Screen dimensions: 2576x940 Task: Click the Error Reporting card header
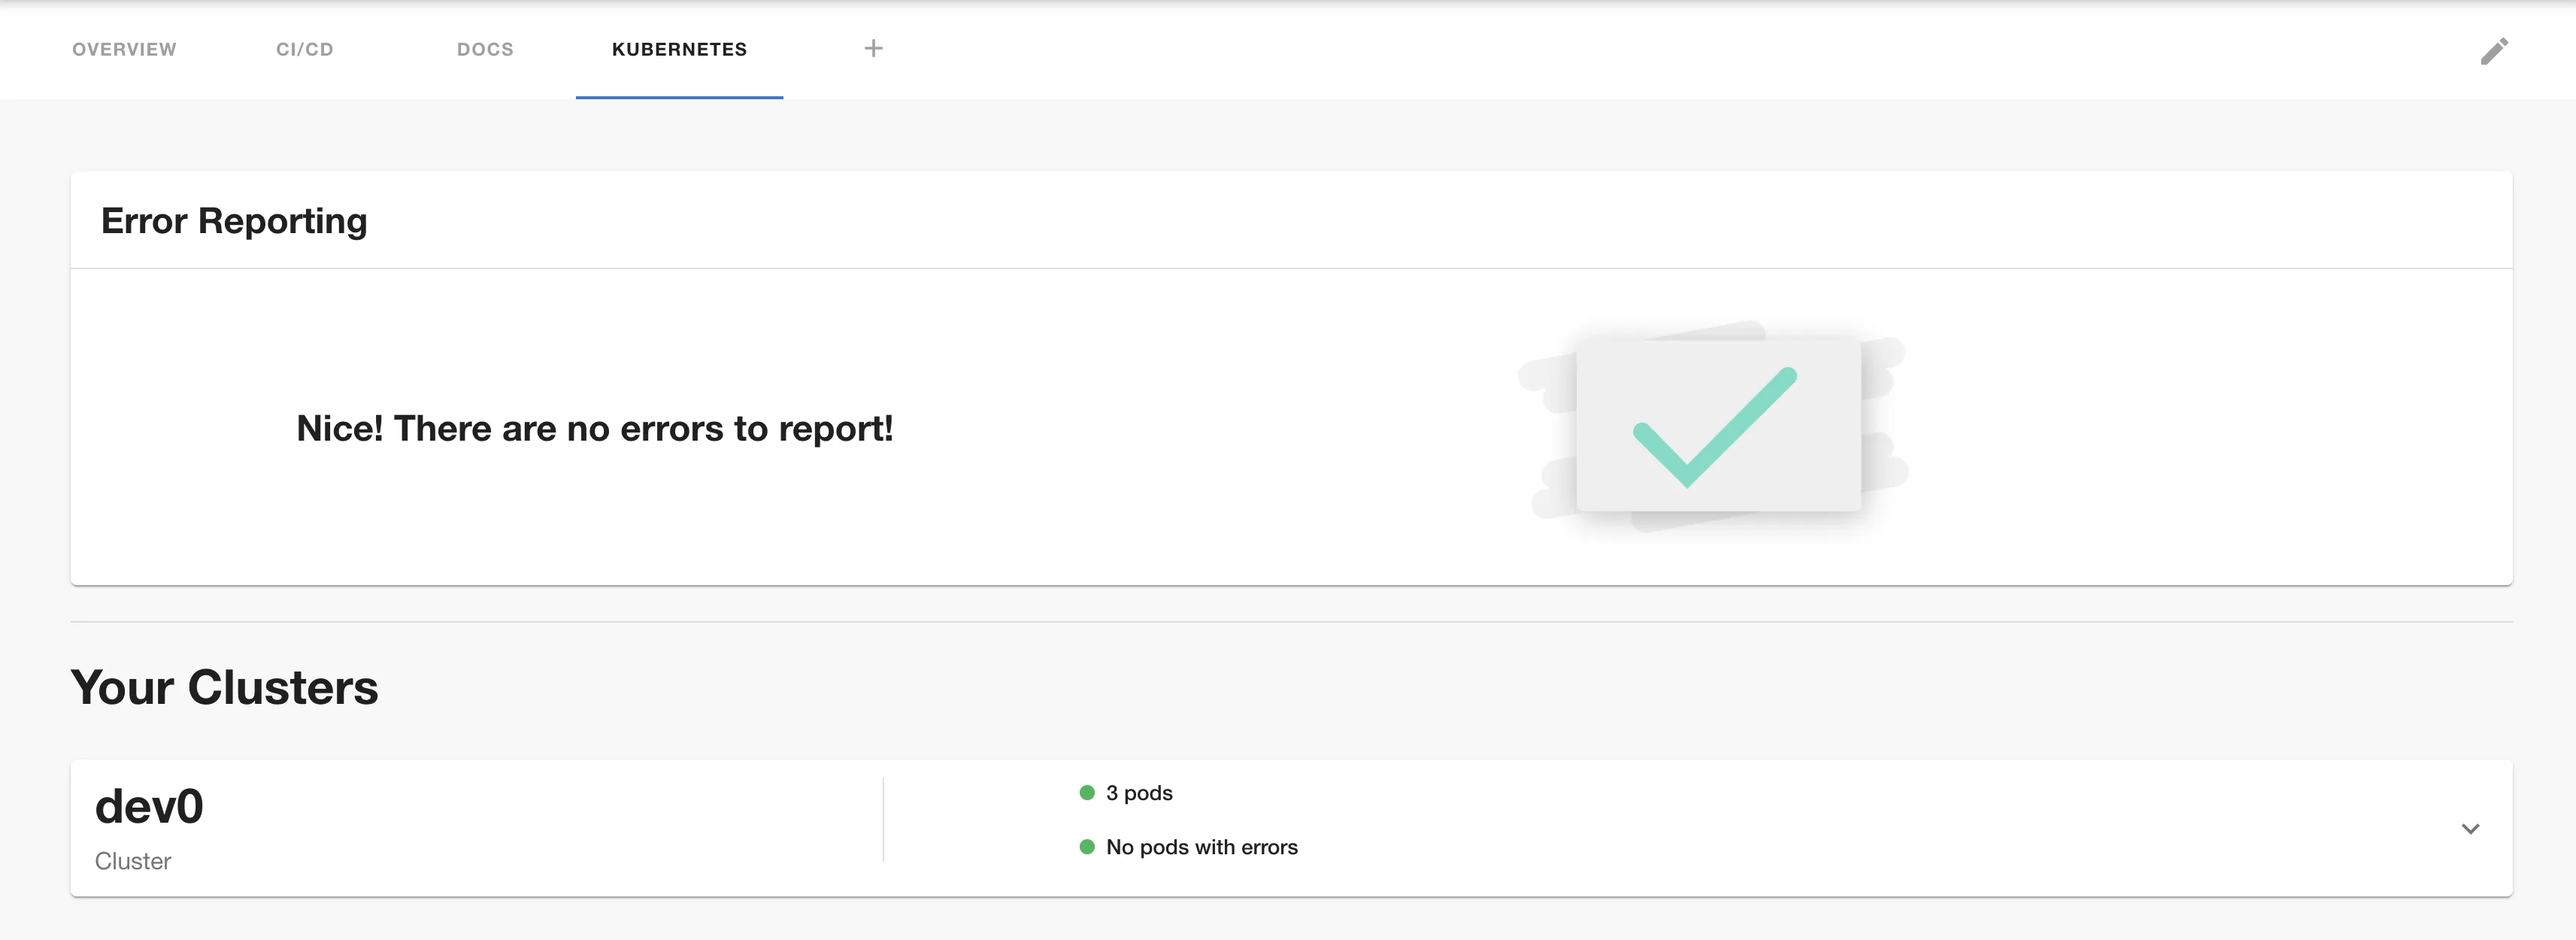234,221
